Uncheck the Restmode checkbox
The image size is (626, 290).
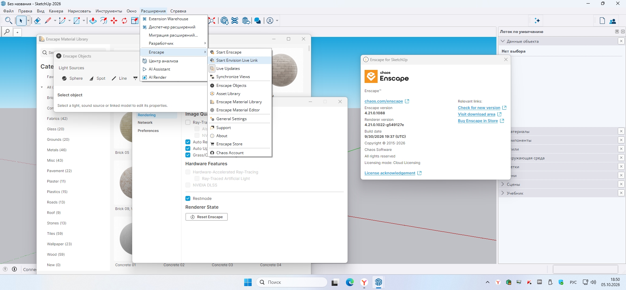(188, 199)
